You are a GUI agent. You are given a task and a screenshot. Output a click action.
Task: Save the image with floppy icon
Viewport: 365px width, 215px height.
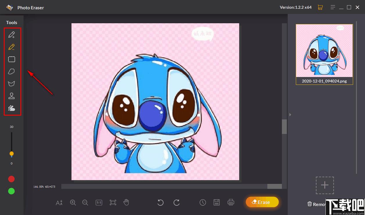point(217,203)
